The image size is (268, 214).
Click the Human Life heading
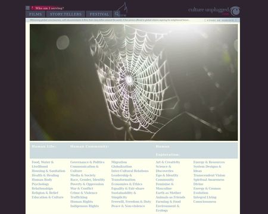click(43, 146)
